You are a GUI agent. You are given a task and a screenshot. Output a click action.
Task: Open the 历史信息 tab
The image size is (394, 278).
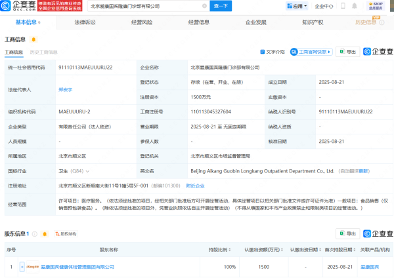pos(367,22)
